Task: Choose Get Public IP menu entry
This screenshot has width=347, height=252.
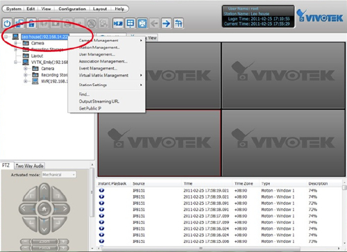Action: click(x=107, y=108)
